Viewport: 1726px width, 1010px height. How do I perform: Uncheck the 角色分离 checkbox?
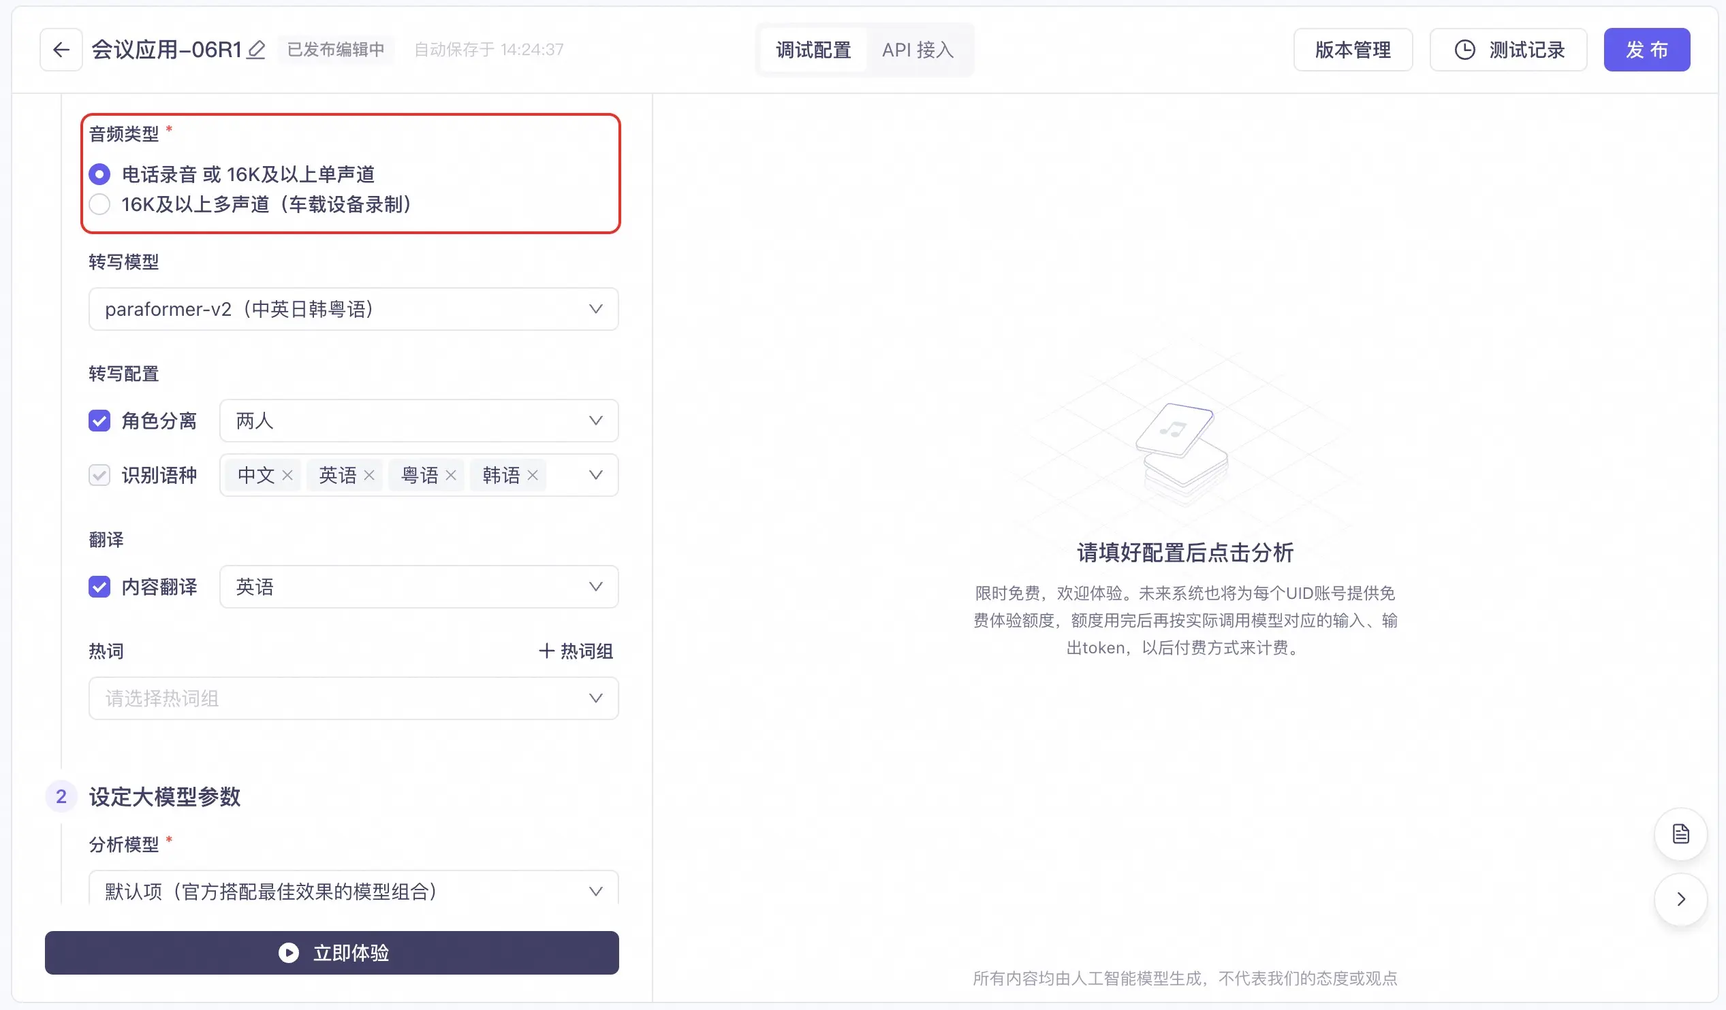tap(99, 420)
